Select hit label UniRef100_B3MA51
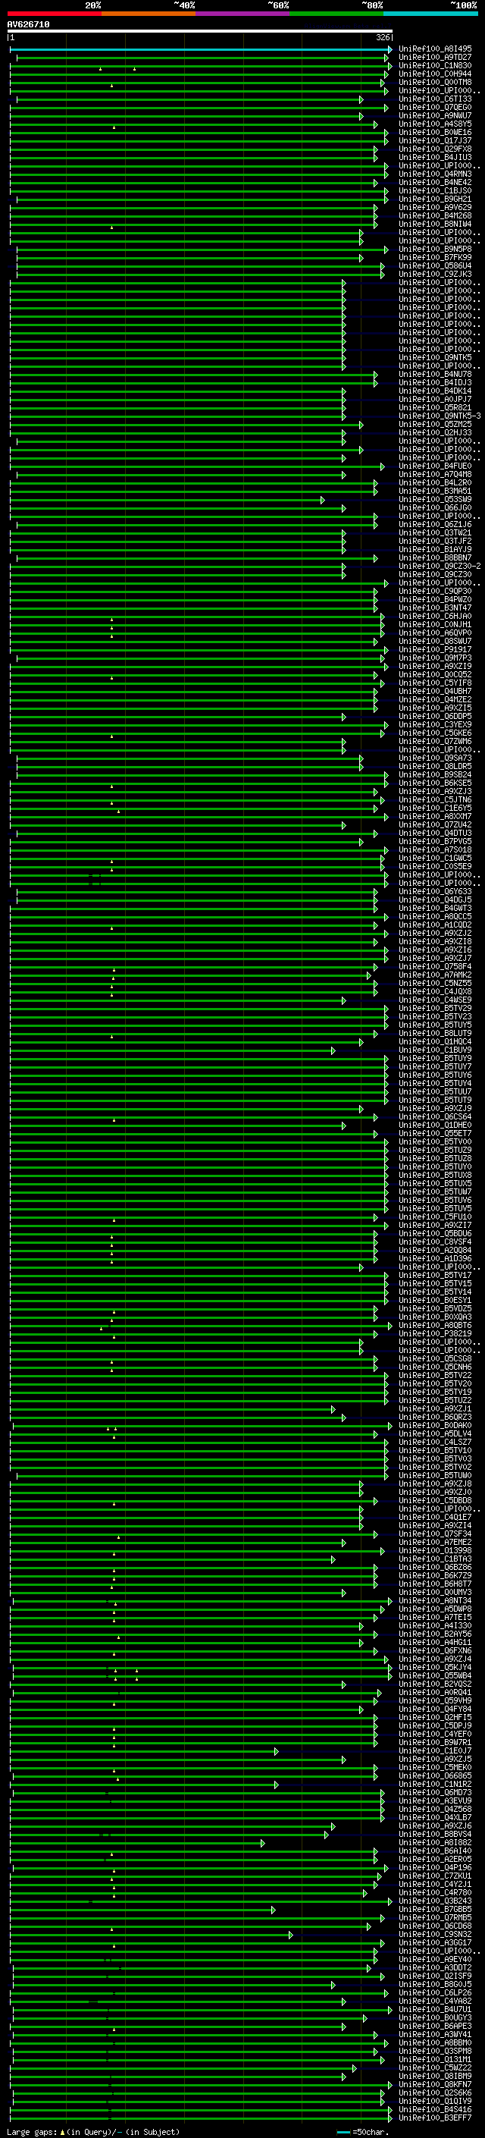 tap(435, 491)
